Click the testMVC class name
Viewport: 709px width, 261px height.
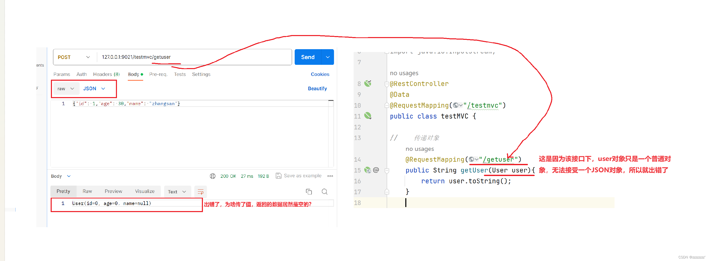[x=454, y=116]
